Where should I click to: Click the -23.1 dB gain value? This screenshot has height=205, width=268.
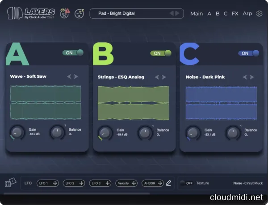click(x=210, y=135)
